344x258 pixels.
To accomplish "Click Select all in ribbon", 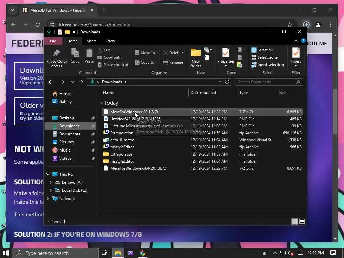I will (x=262, y=50).
